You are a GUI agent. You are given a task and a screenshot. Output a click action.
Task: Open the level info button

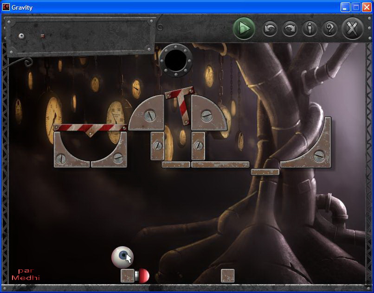(310, 29)
